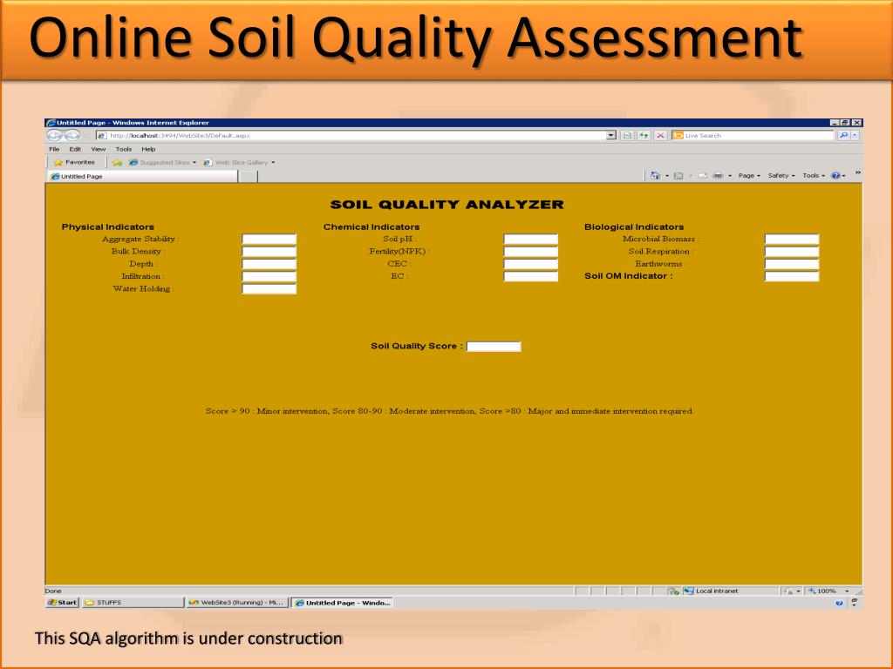Click the browser Back arrow button
The image size is (893, 669).
click(54, 135)
